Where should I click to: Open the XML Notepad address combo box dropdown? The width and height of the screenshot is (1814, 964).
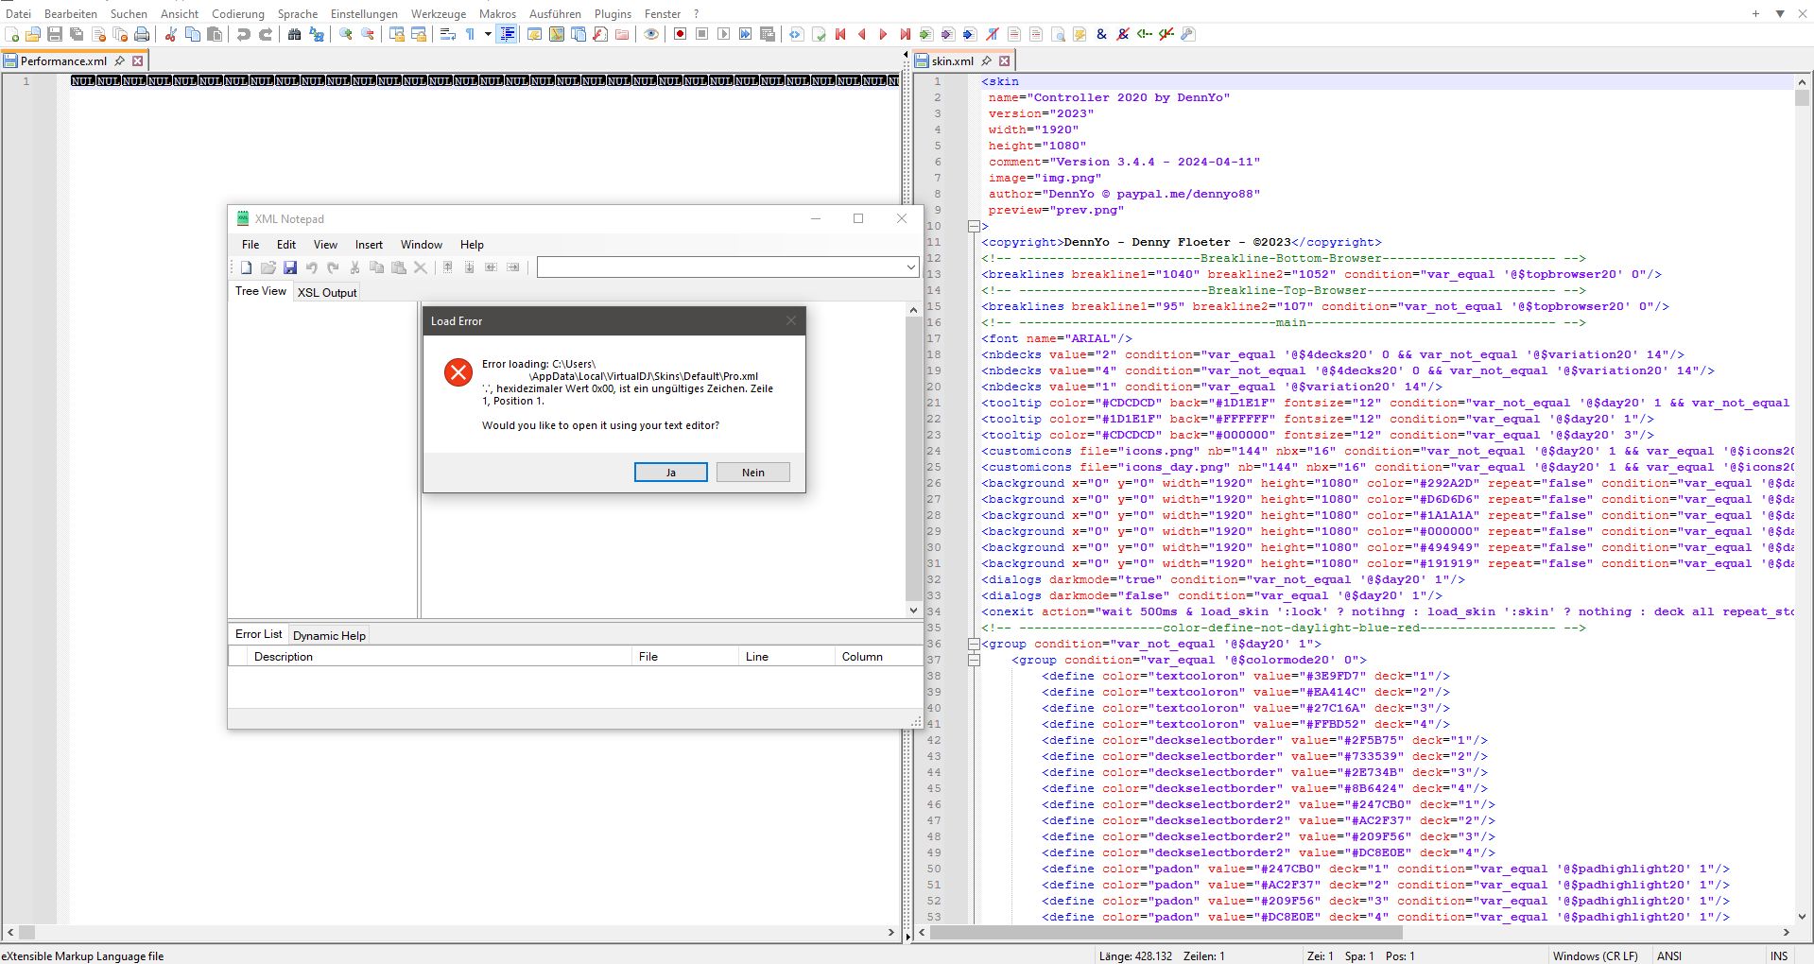[x=910, y=267]
